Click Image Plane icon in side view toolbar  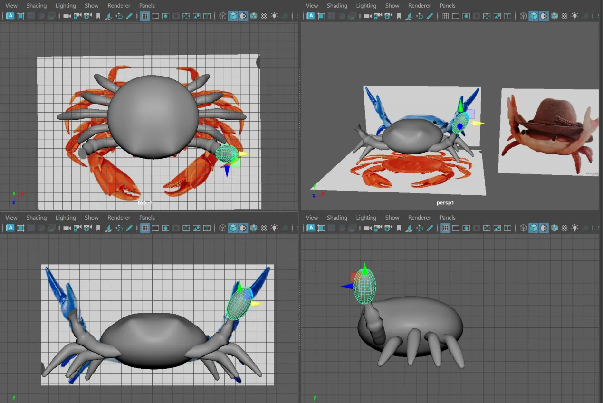[x=409, y=228]
